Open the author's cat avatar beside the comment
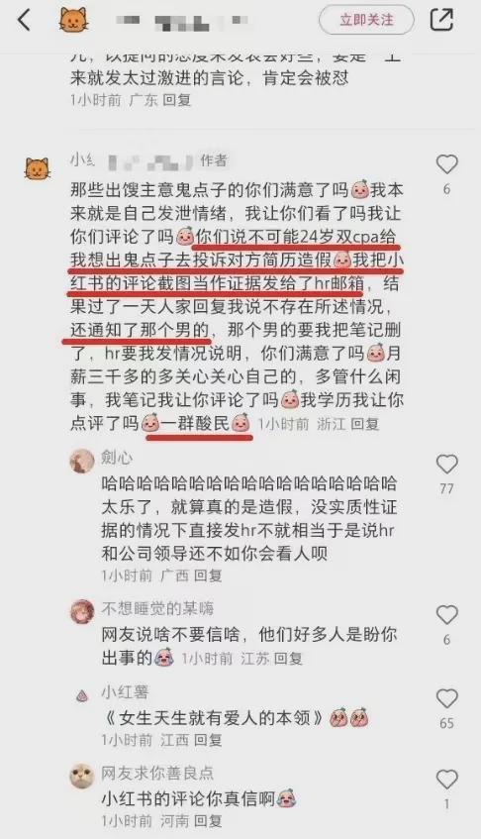481x839 pixels. pyautogui.click(x=37, y=168)
